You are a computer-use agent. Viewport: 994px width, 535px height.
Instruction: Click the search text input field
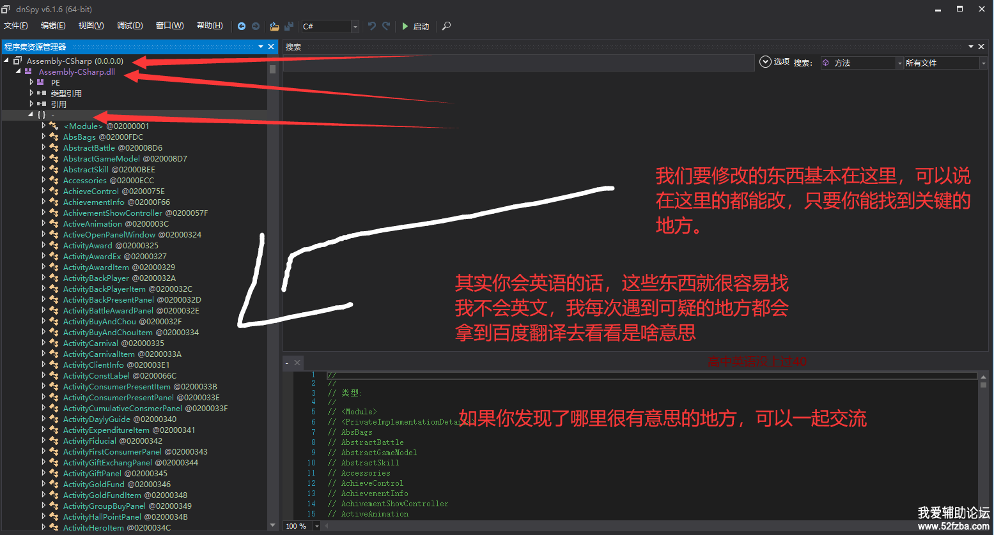pyautogui.click(x=518, y=63)
